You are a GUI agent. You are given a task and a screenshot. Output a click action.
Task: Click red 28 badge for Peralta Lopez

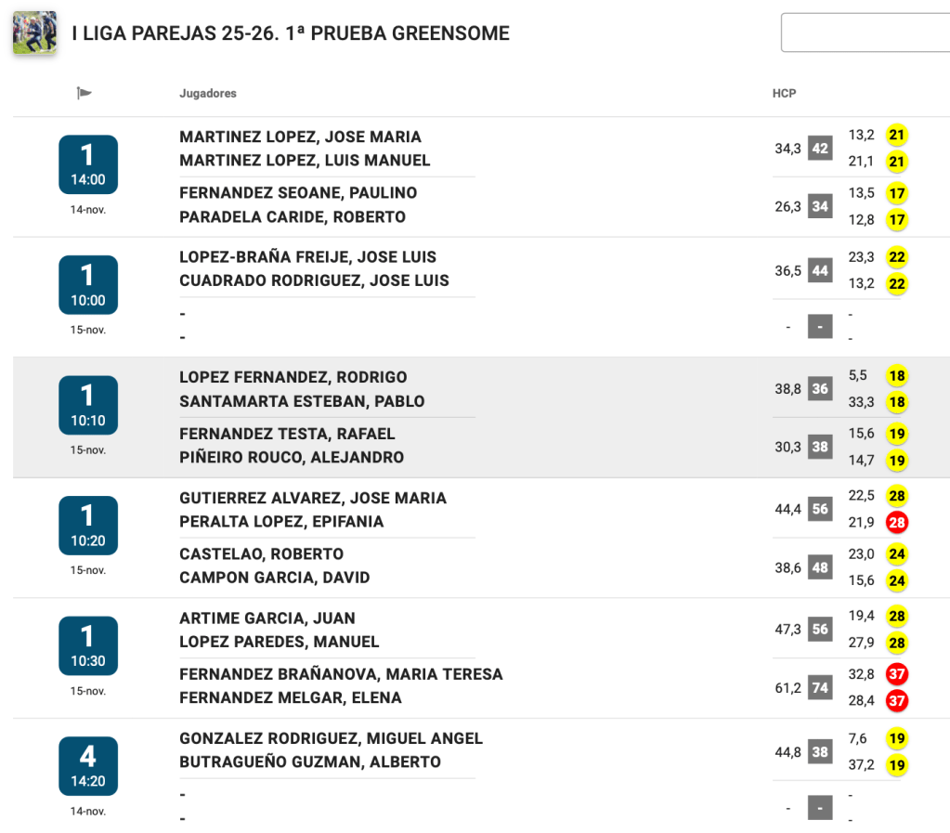pyautogui.click(x=897, y=522)
